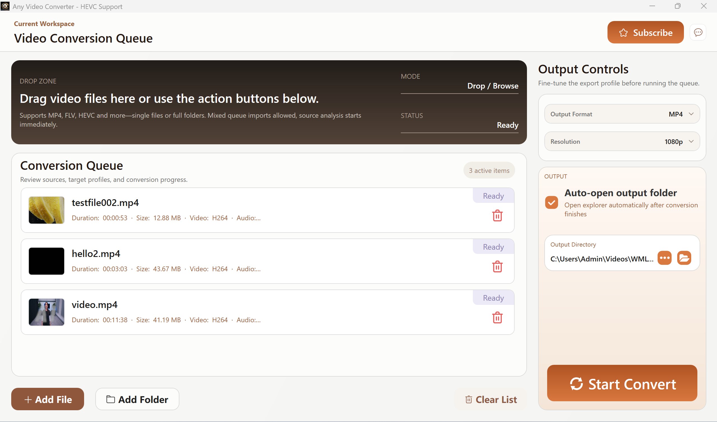Uncheck Auto-open output folder checkbox
This screenshot has height=422, width=717.
click(x=551, y=203)
